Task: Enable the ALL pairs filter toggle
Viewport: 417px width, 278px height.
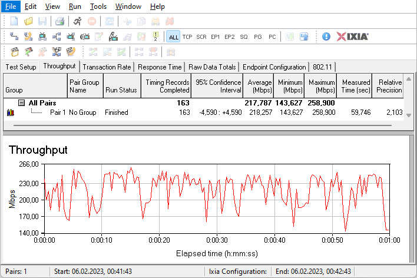Action: [173, 37]
